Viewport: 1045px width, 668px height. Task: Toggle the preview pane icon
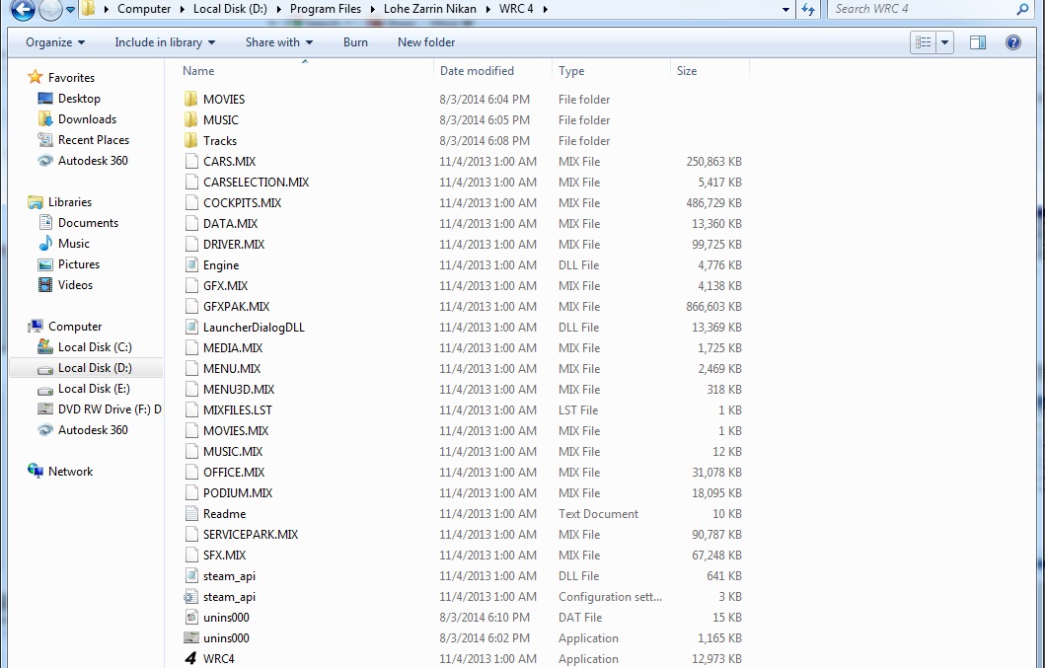coord(978,42)
